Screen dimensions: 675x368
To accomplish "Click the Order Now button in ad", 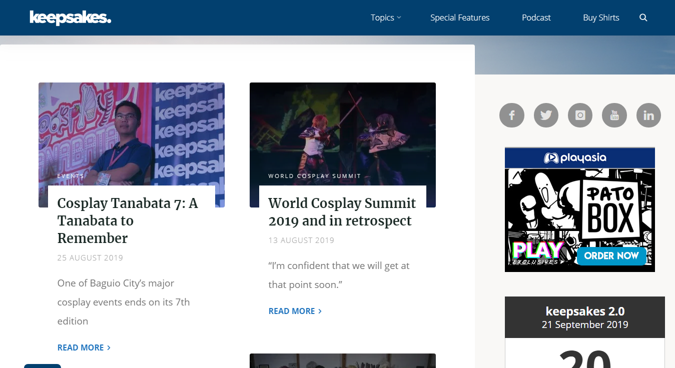I will coord(611,256).
